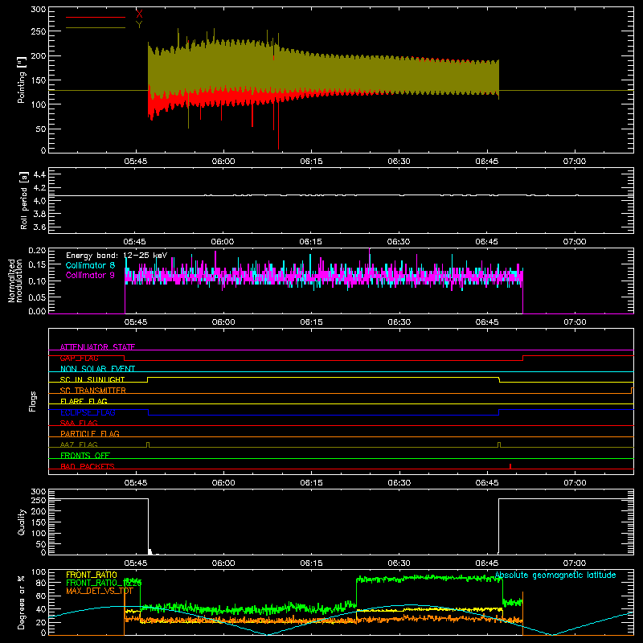The width and height of the screenshot is (643, 643).
Task: Click the cyan 'Collimator 8' legend label
Action: coord(90,265)
